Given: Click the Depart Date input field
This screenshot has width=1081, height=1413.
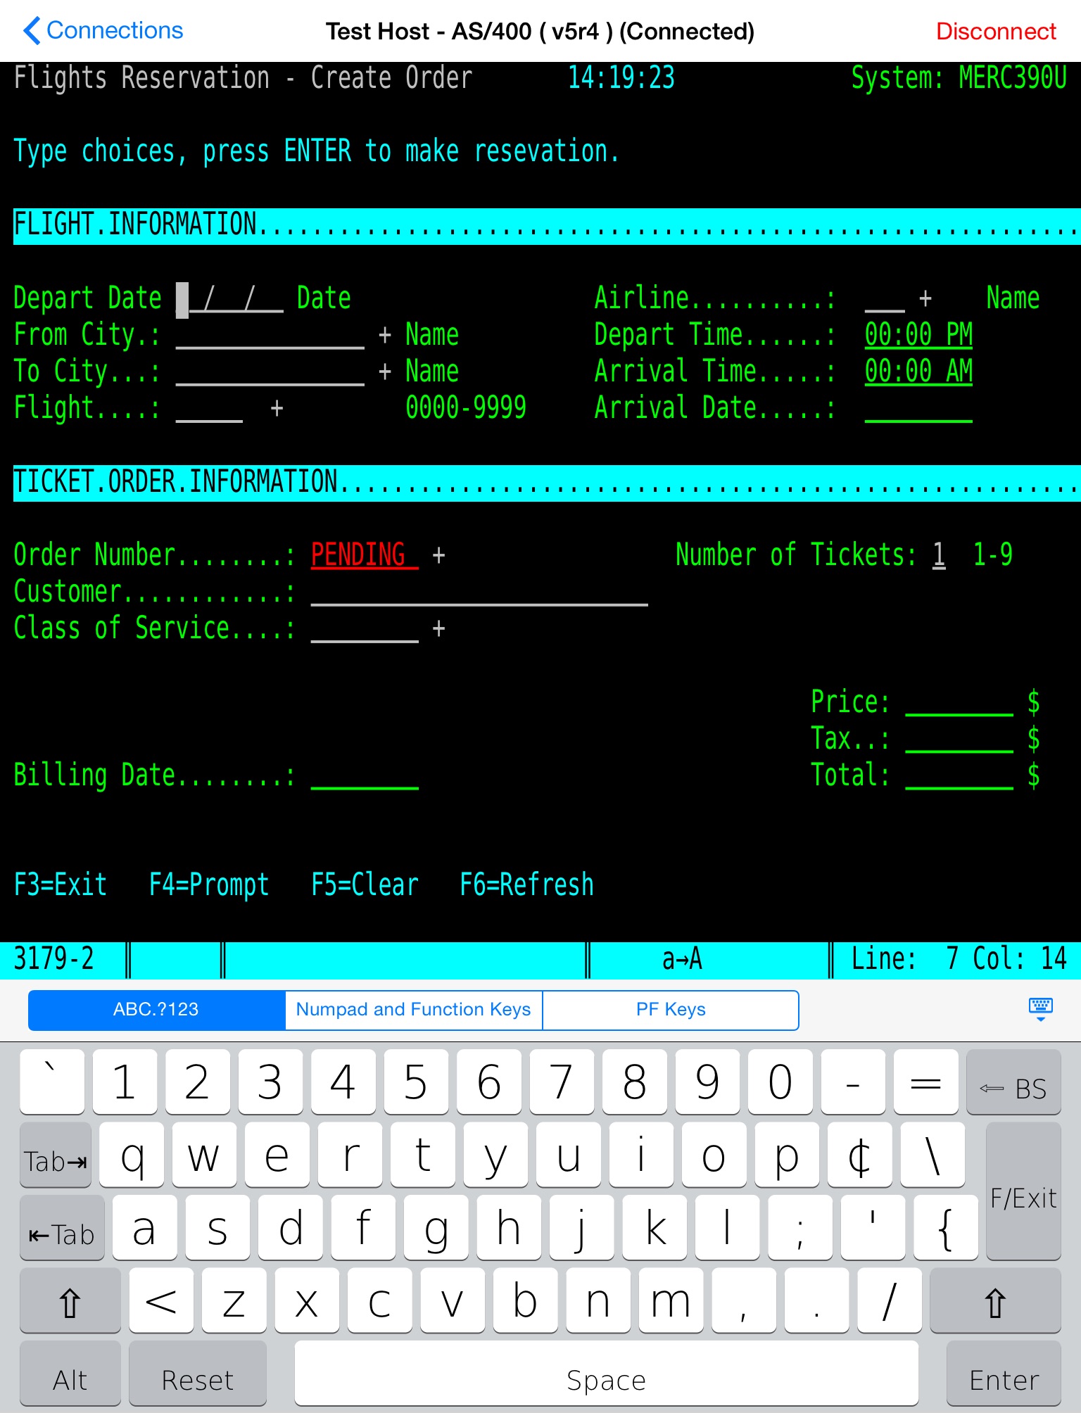Looking at the screenshot, I should point(229,298).
